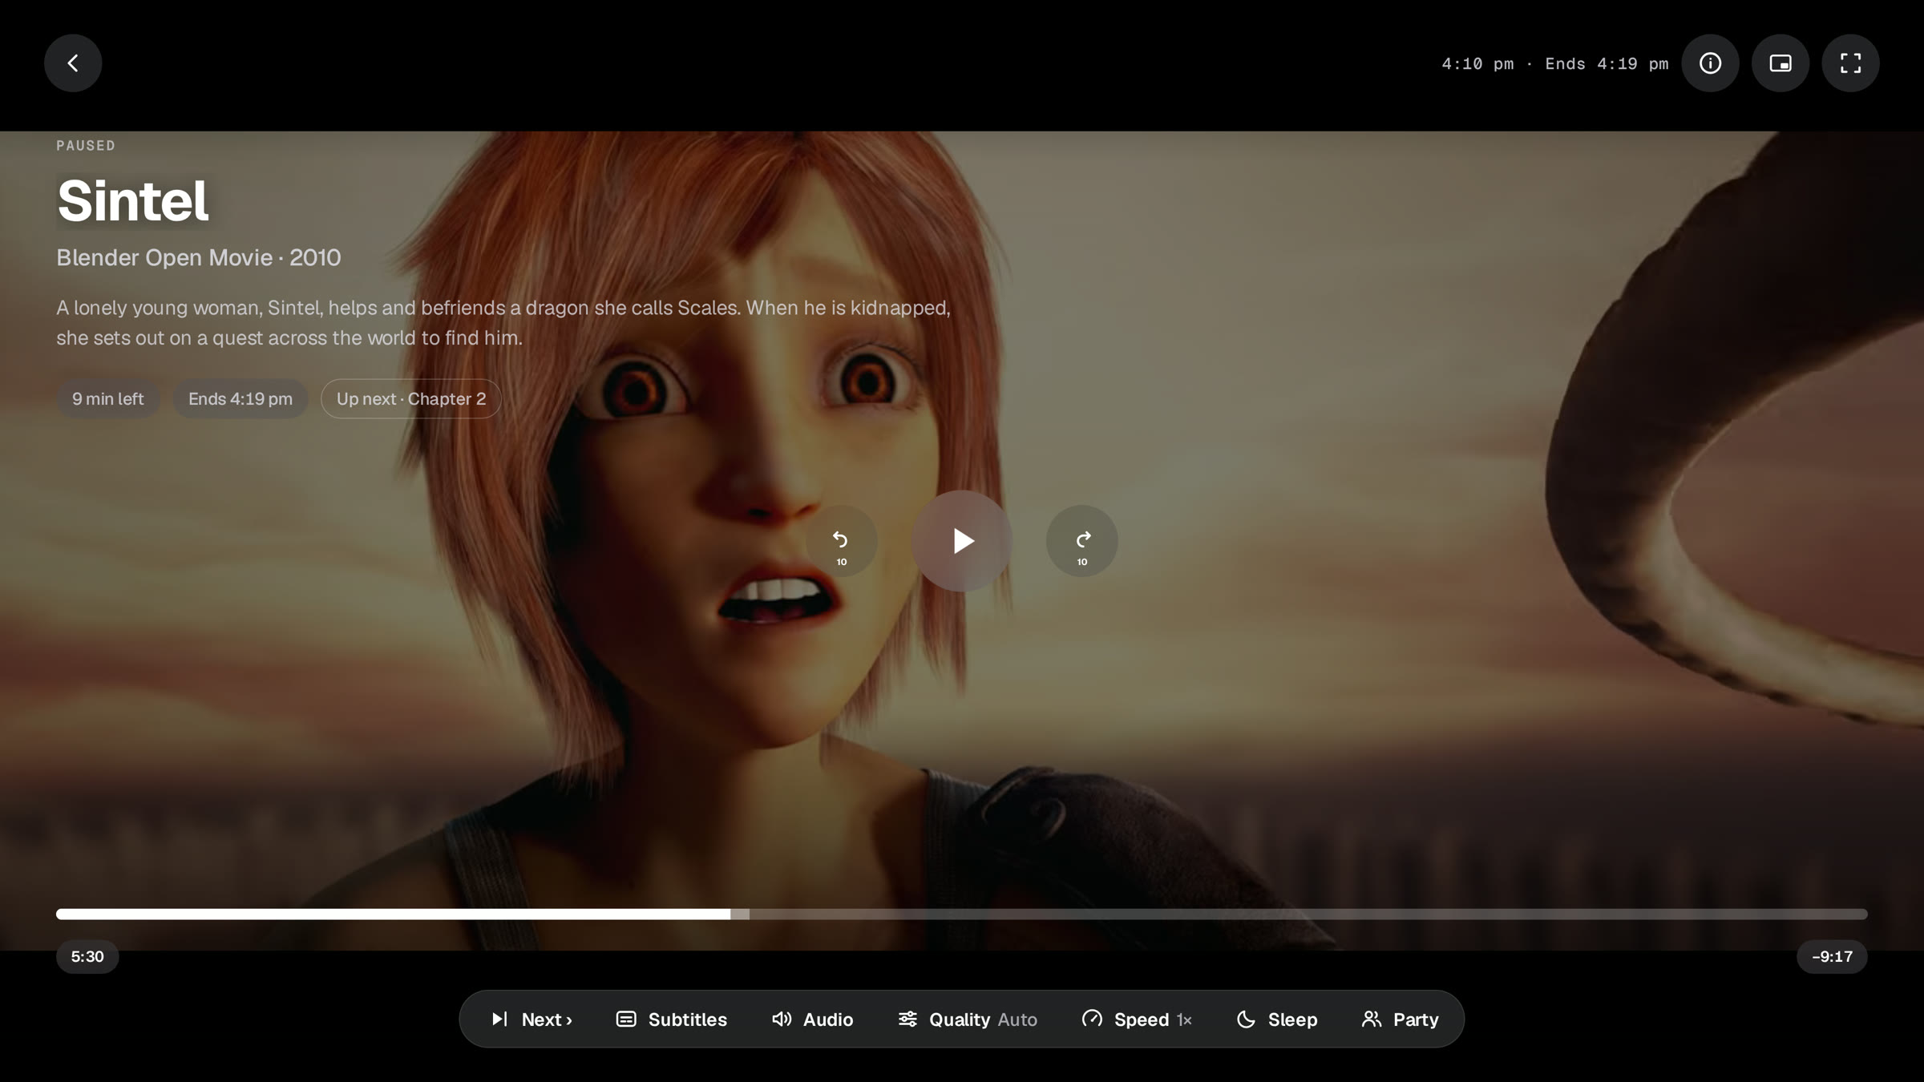1924x1082 pixels.
Task: Set a Sleep timer
Action: (x=1277, y=1019)
